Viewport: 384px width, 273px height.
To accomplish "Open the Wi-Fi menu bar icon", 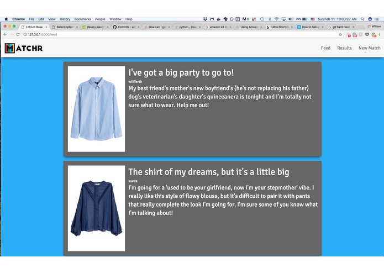I will tap(276, 19).
